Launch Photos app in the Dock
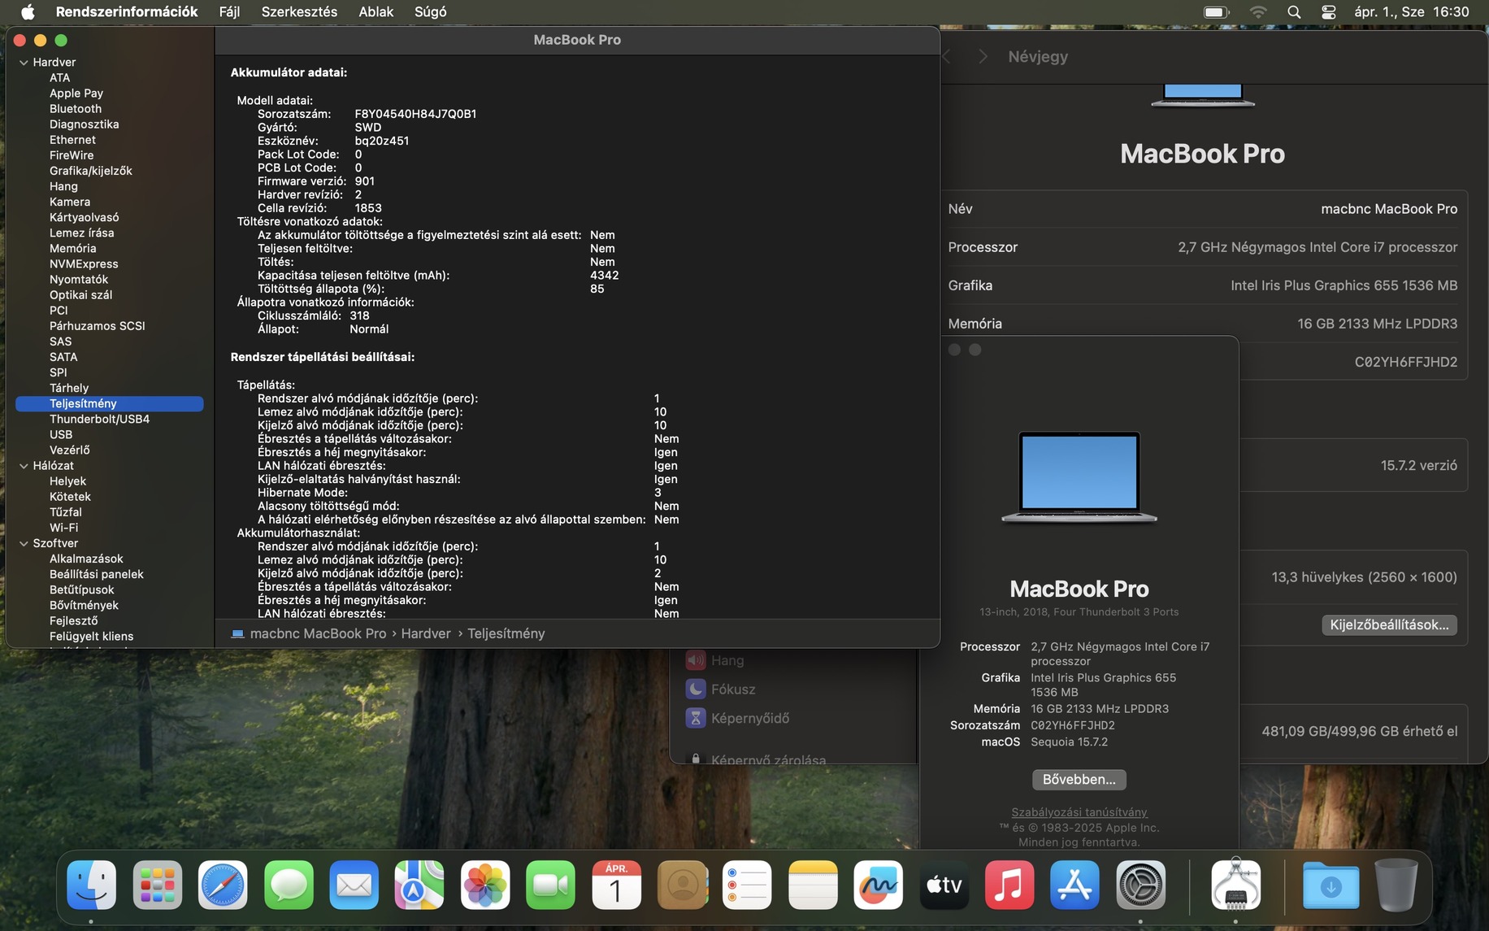1489x931 pixels. click(x=485, y=885)
